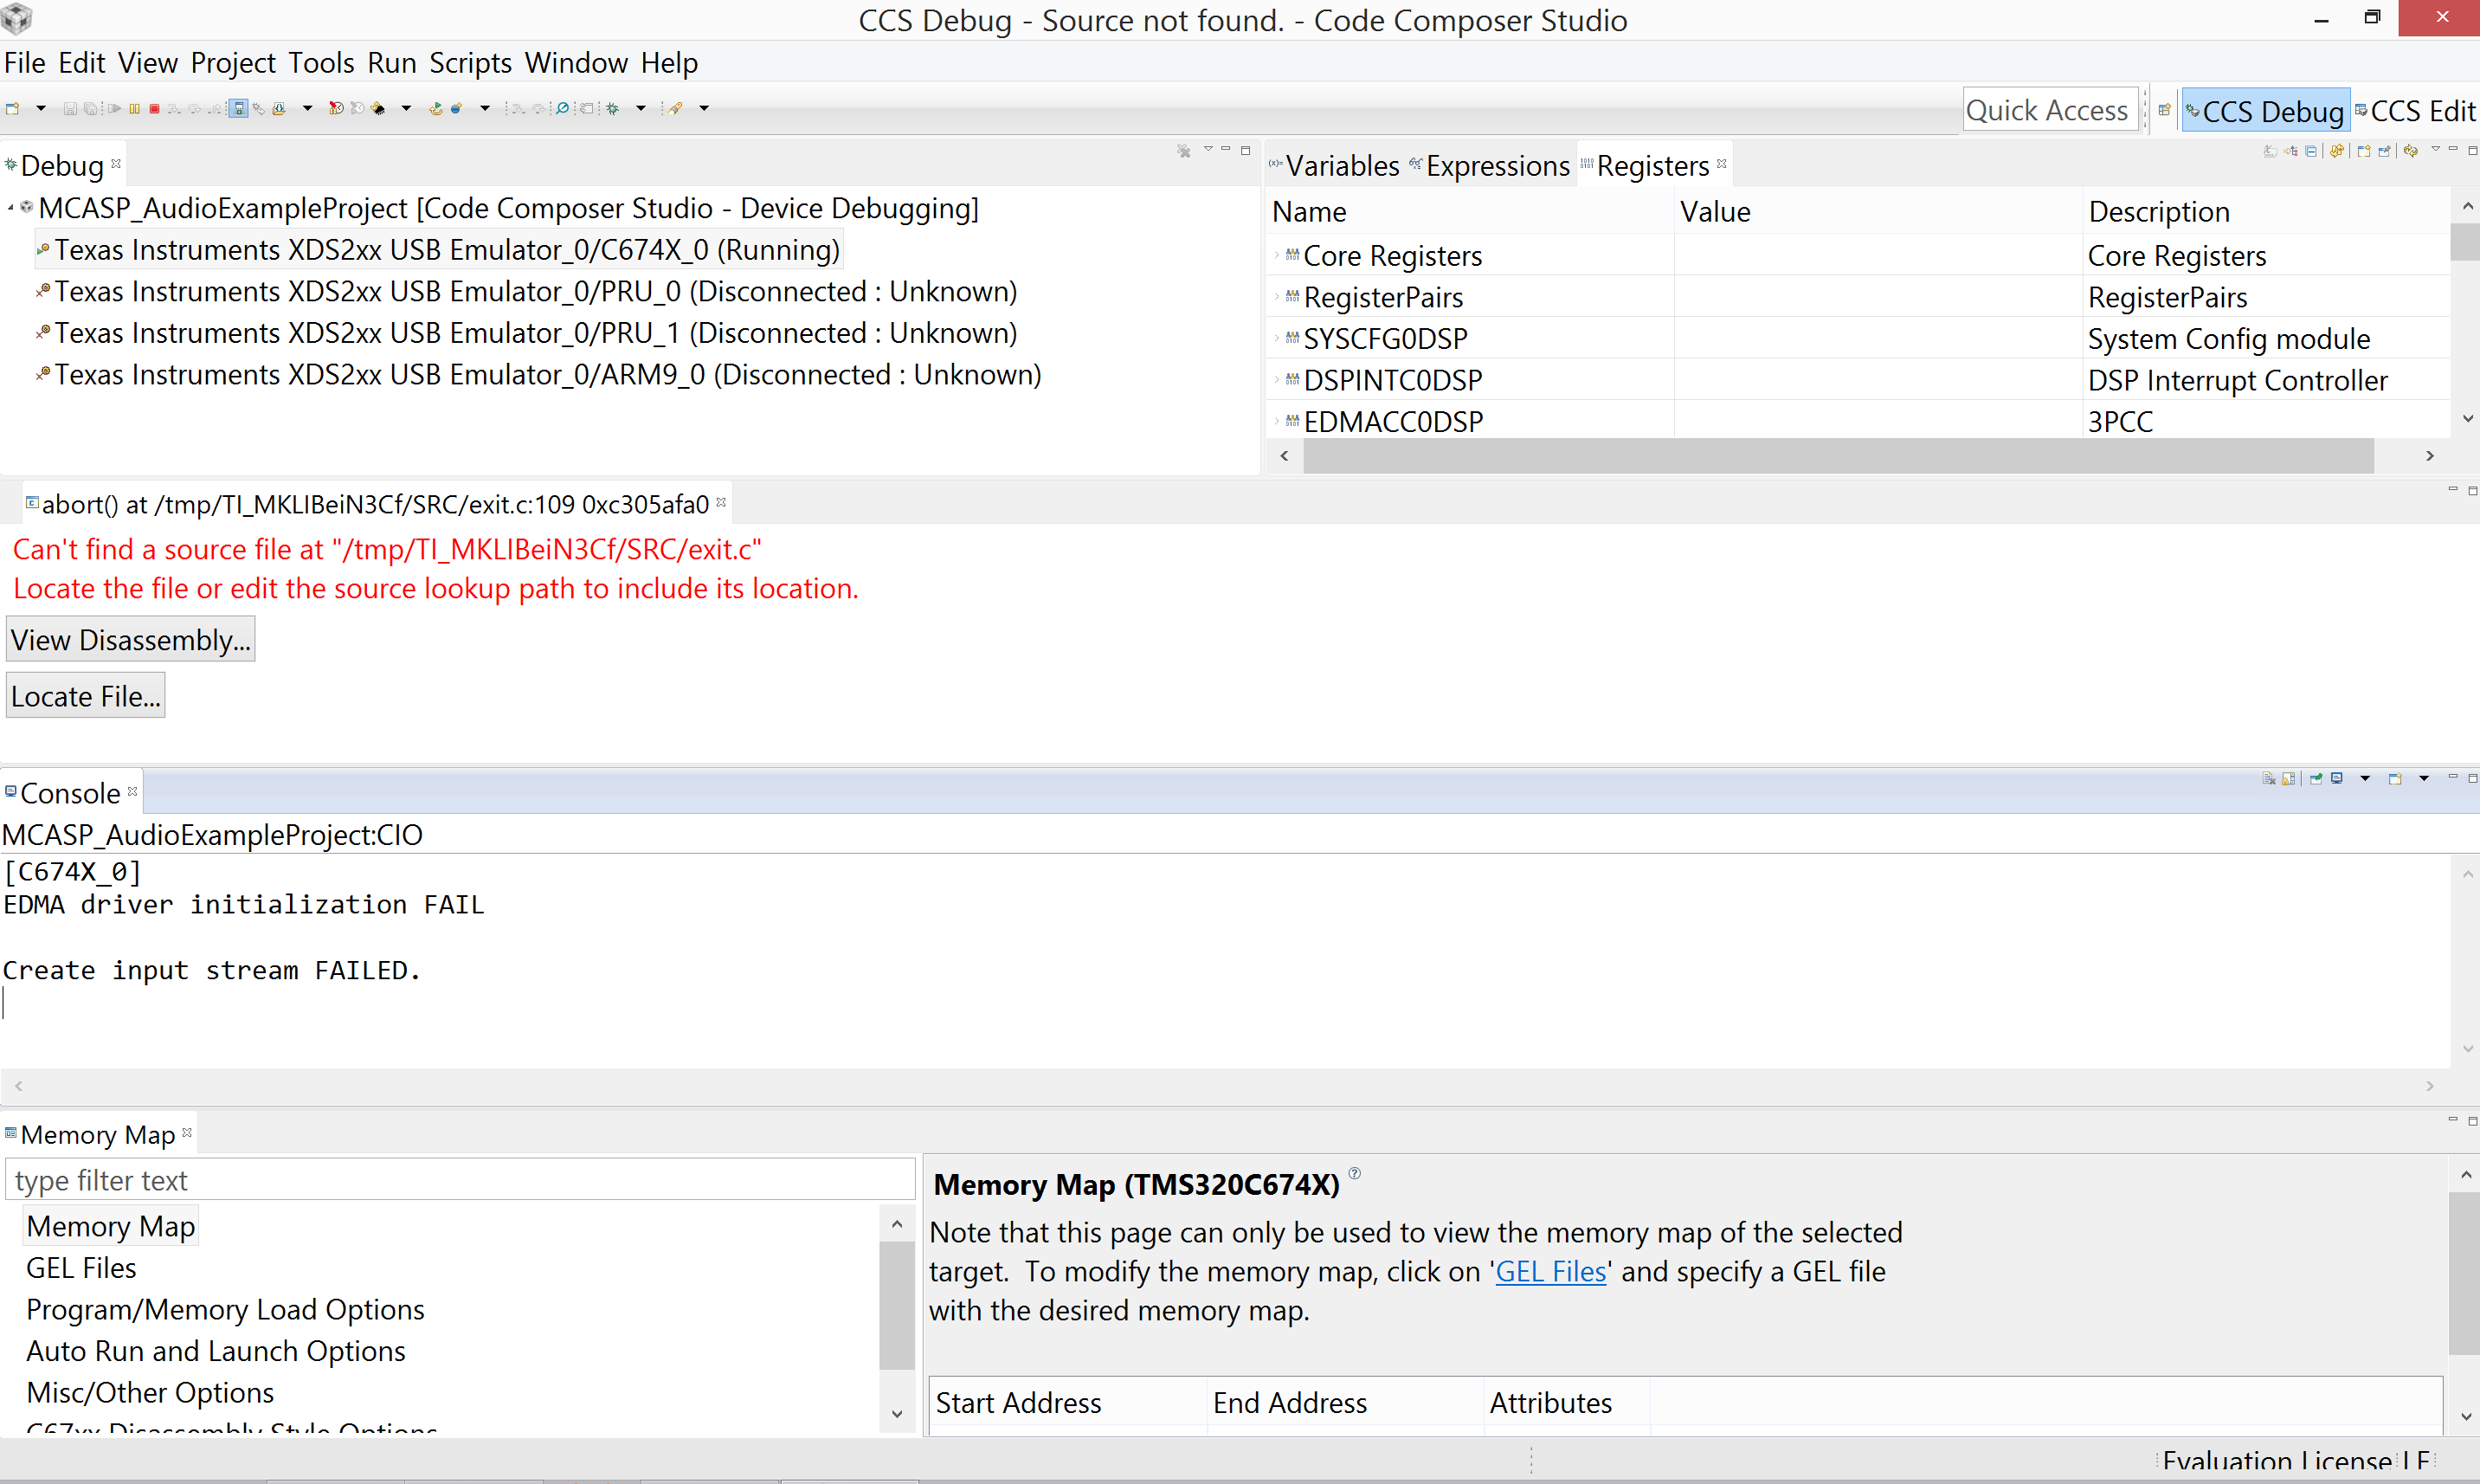The image size is (2480, 1484).
Task: Open the dropdown next to CPU reset icon
Action: click(x=407, y=109)
